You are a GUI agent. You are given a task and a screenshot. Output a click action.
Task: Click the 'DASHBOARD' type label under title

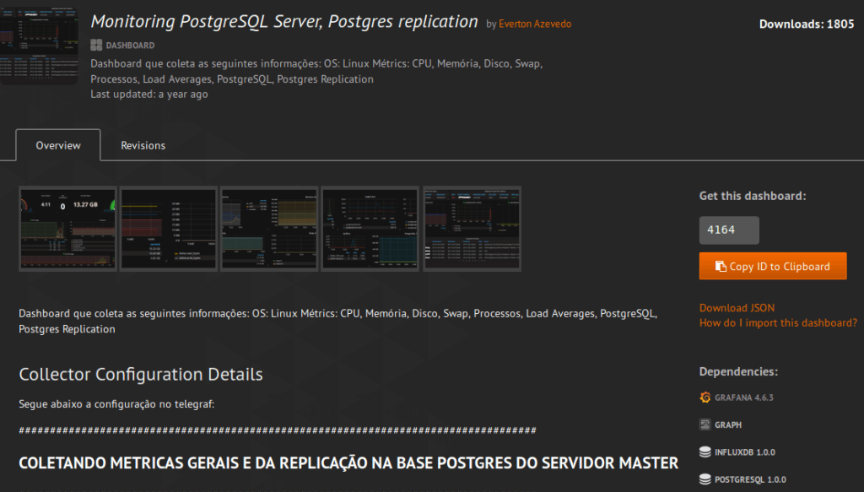tap(130, 46)
